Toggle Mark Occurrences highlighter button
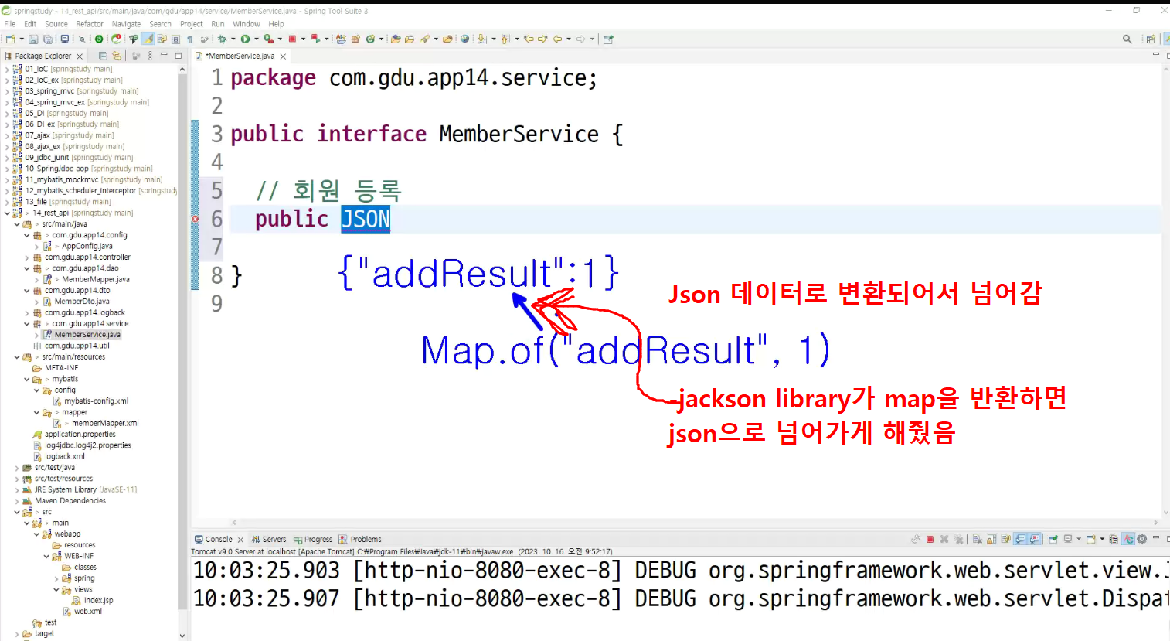1170x641 pixels. click(148, 39)
